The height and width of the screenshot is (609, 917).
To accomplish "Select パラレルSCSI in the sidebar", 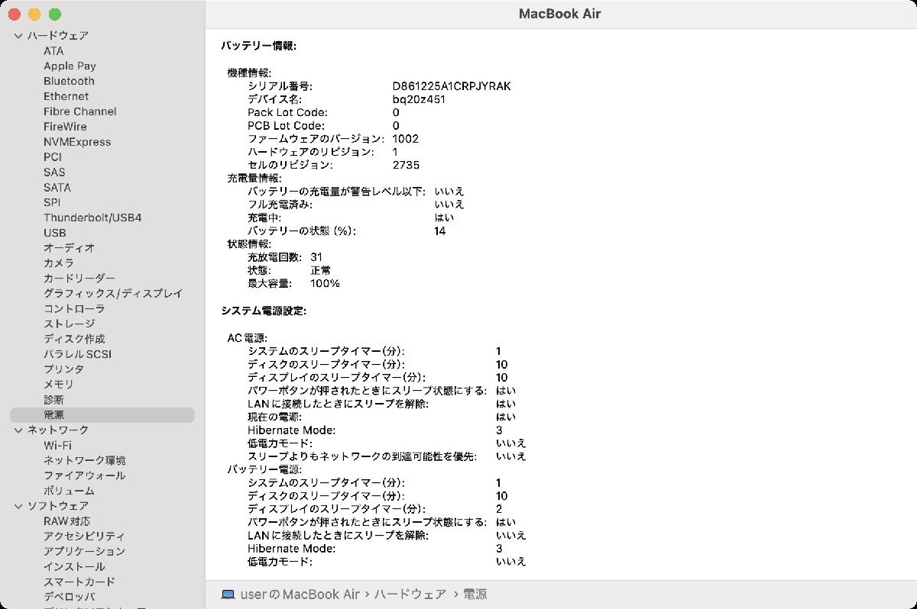I will (77, 354).
